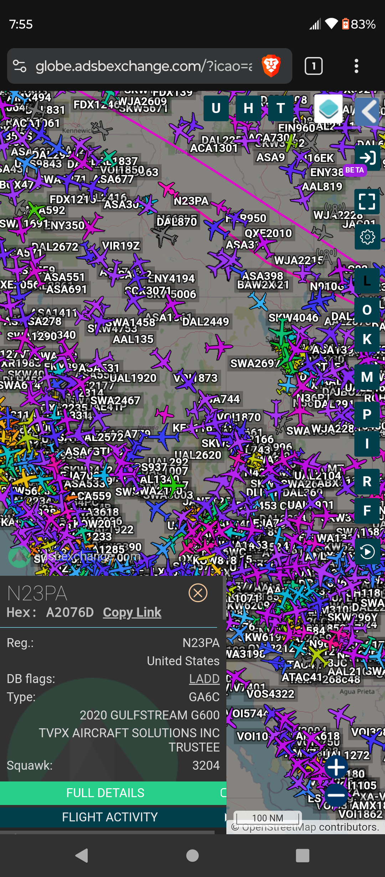
Task: Click the OpenStreetMap contributors attribution
Action: (x=306, y=827)
